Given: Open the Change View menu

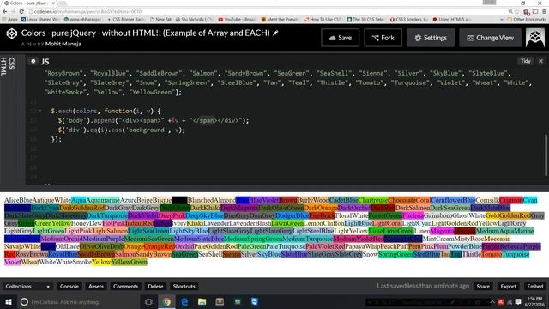Looking at the screenshot, I should pyautogui.click(x=490, y=38).
